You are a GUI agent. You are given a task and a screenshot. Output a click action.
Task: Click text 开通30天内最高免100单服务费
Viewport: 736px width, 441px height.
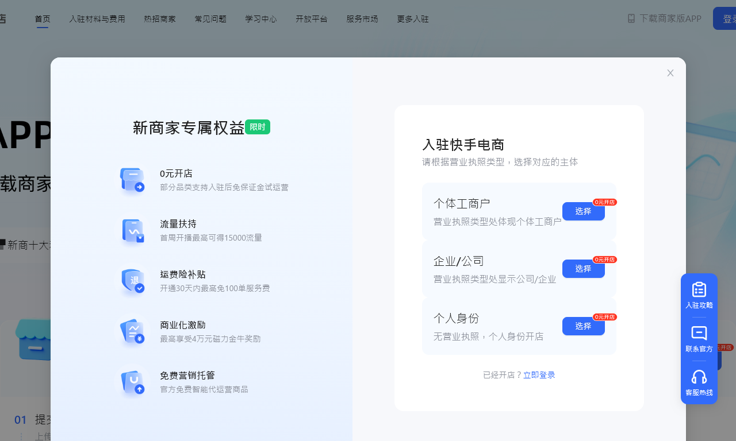coord(215,288)
